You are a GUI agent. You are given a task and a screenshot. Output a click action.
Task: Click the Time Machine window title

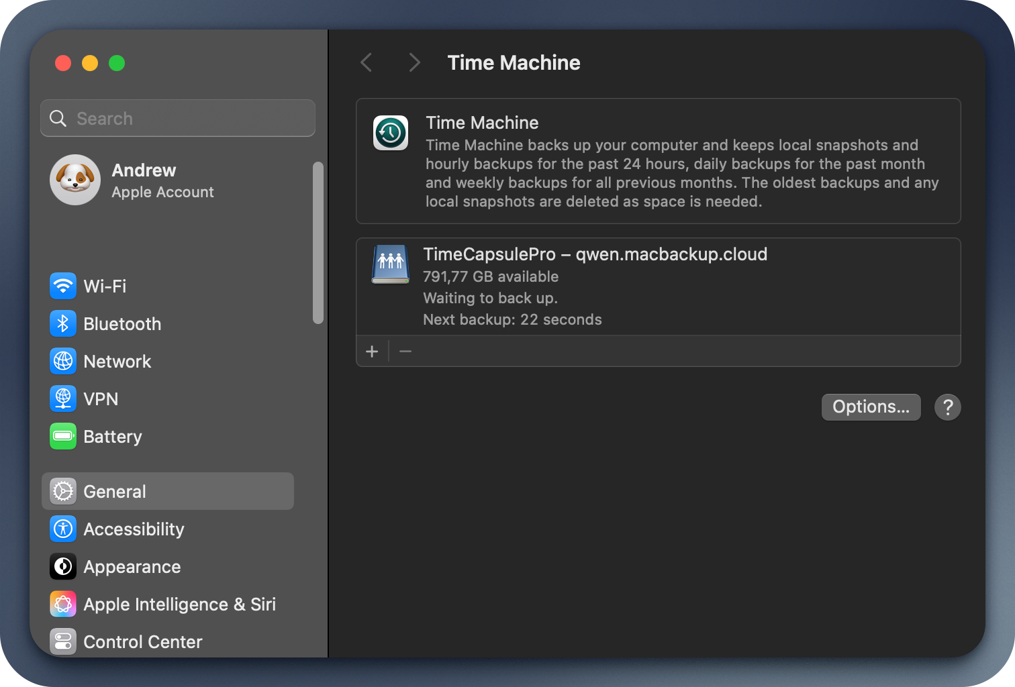coord(514,62)
